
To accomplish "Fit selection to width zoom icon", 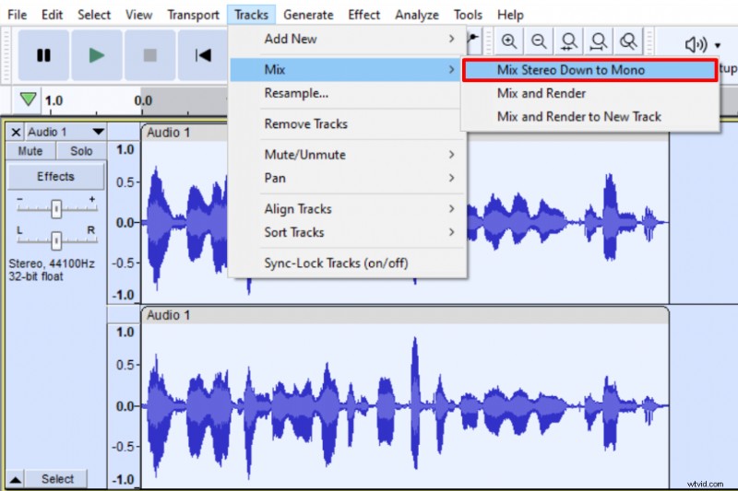I will 568,41.
